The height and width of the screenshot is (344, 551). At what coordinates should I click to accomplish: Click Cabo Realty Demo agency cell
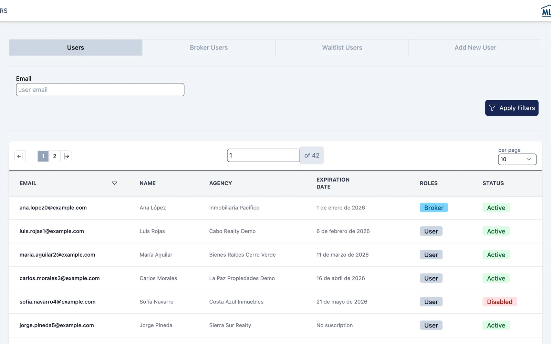[232, 231]
